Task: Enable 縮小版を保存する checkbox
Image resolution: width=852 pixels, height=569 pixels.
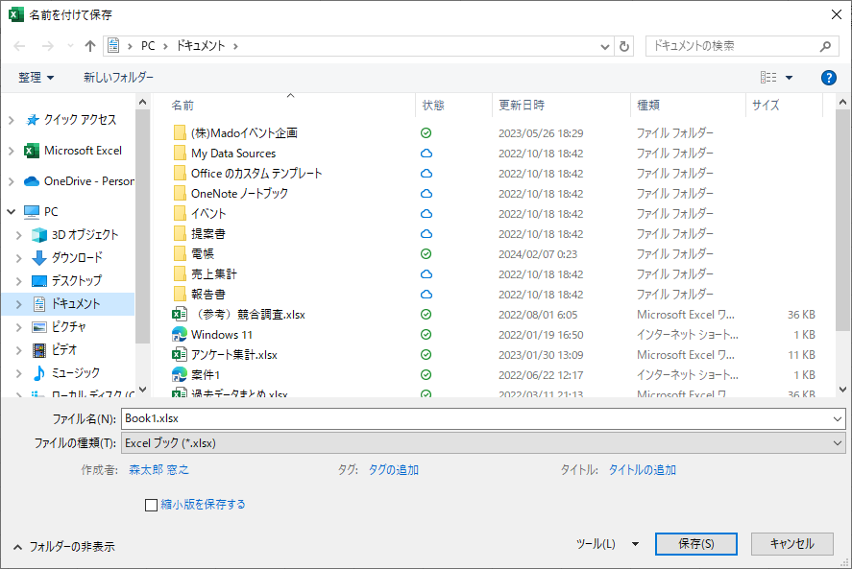Action: coord(151,505)
